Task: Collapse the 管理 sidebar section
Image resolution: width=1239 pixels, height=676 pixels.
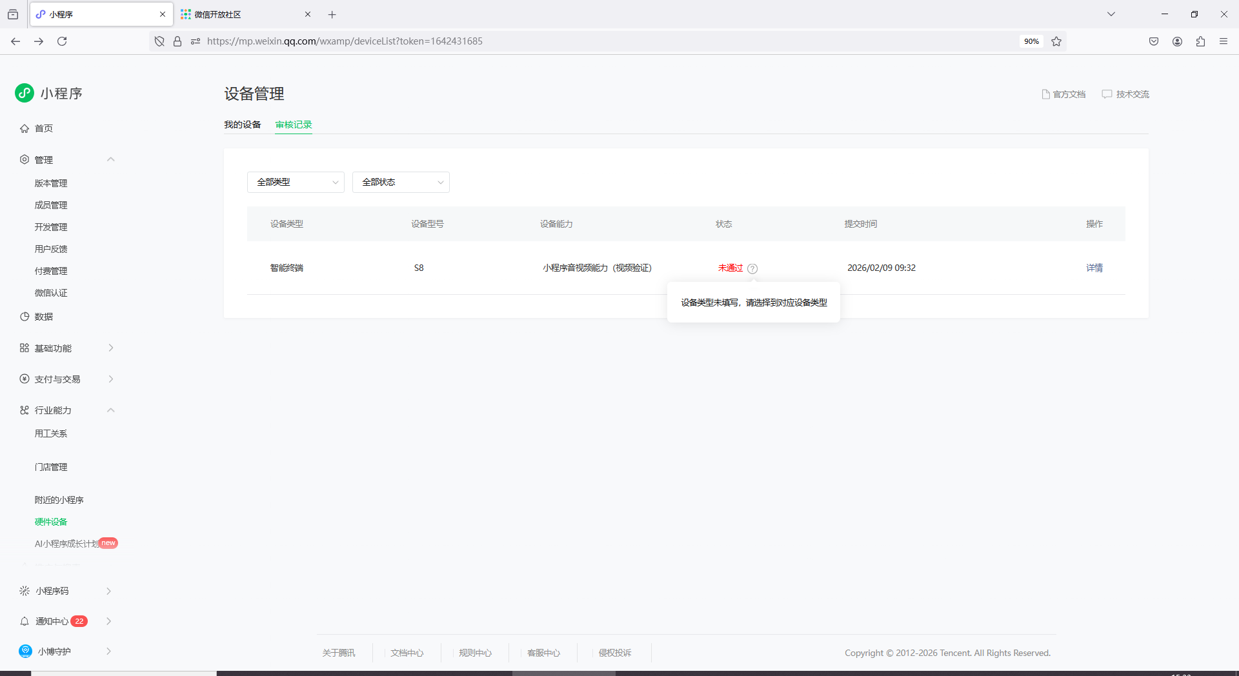Action: 111,159
